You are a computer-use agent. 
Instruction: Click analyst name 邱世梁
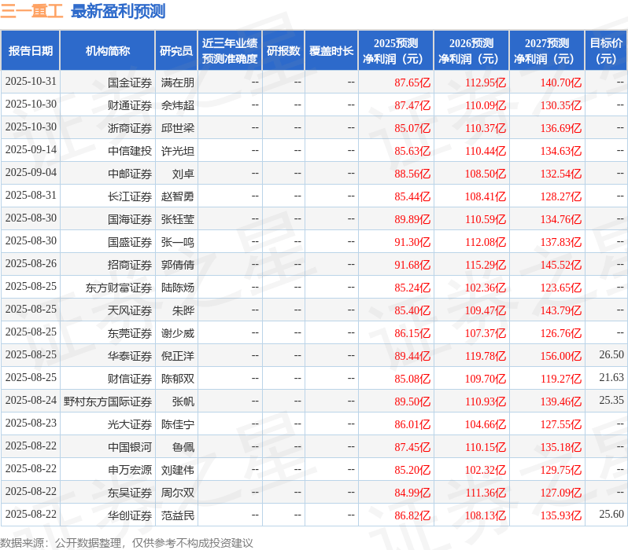click(x=178, y=128)
